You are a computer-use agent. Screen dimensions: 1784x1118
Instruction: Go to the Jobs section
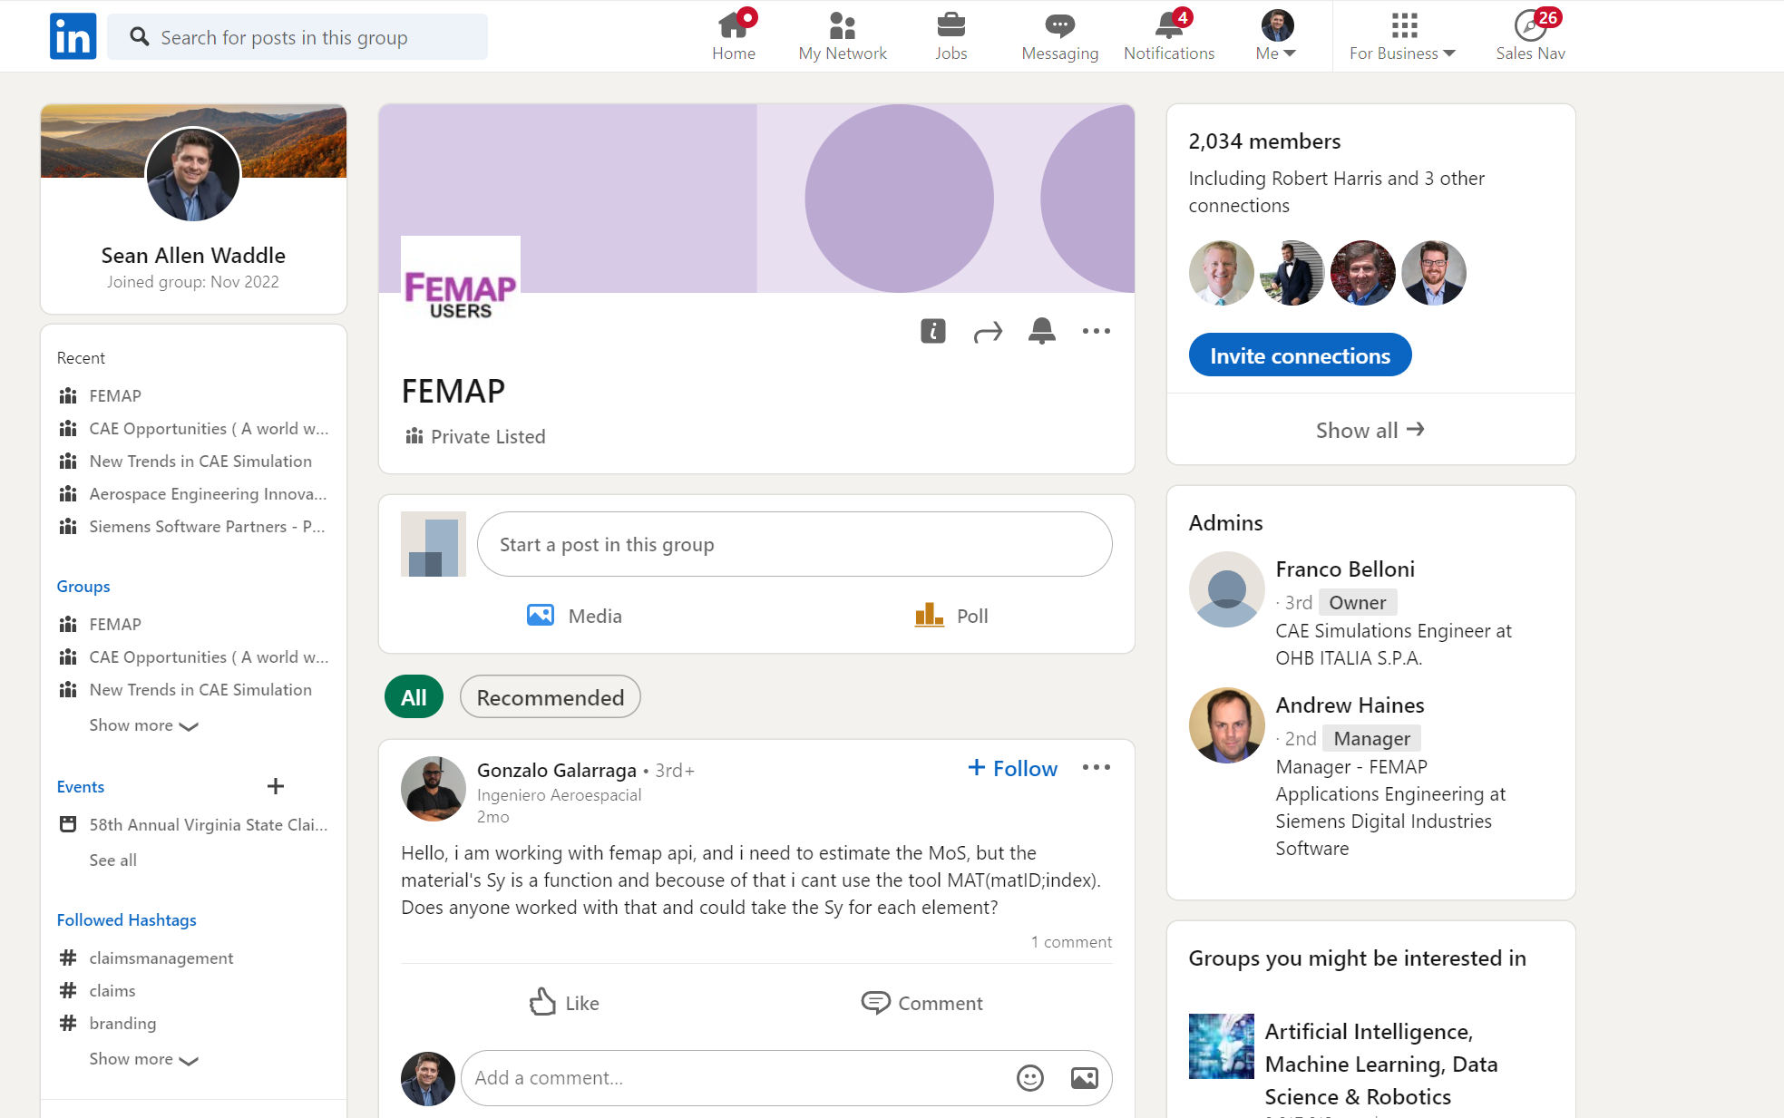[950, 34]
